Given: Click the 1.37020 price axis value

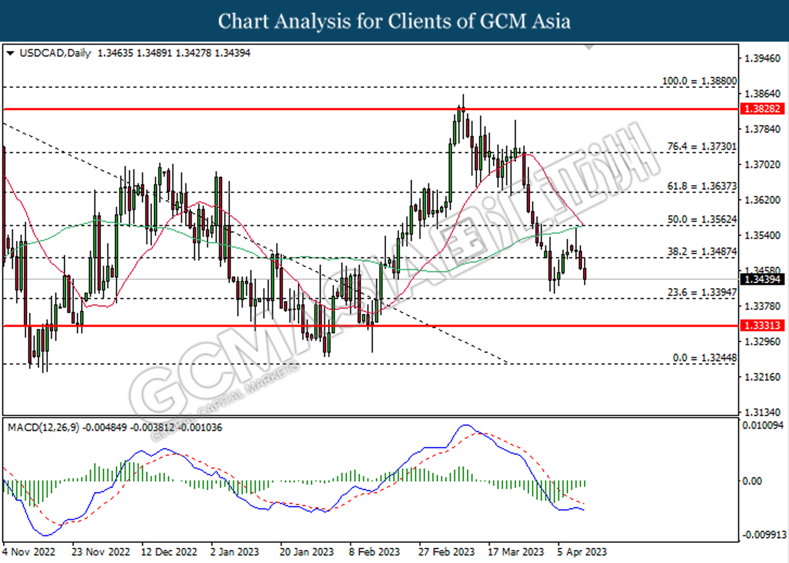Looking at the screenshot, I should 763,165.
